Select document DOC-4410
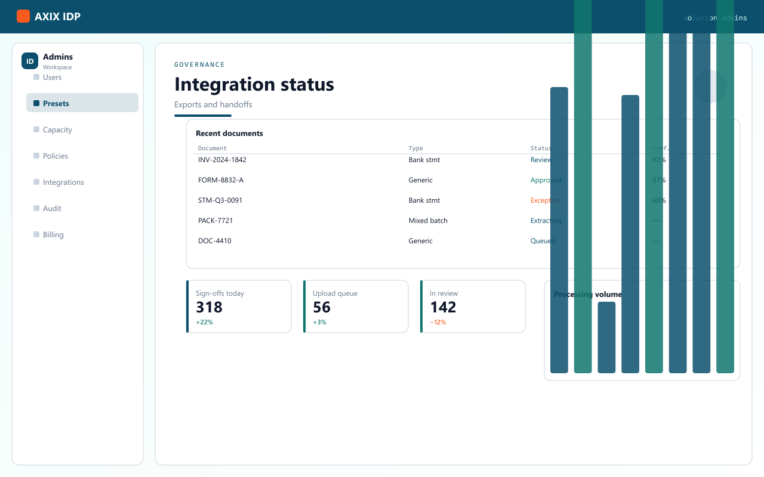This screenshot has height=477, width=764. click(x=215, y=241)
